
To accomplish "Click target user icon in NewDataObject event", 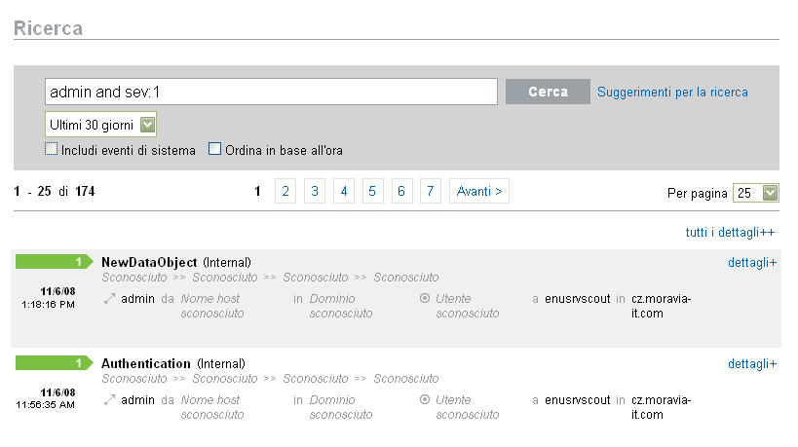I will tap(425, 299).
